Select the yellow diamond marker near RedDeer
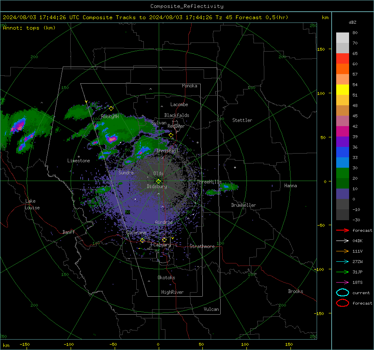374x350 pixels. (x=171, y=135)
